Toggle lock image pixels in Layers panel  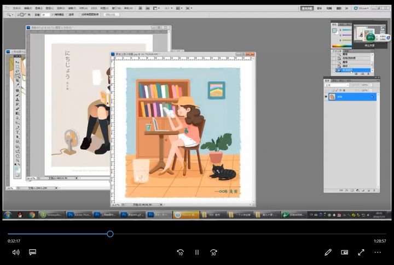pyautogui.click(x=337, y=90)
